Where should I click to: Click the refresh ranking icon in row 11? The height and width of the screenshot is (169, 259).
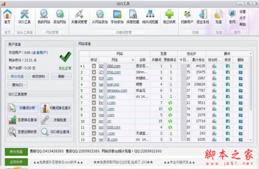[170, 127]
